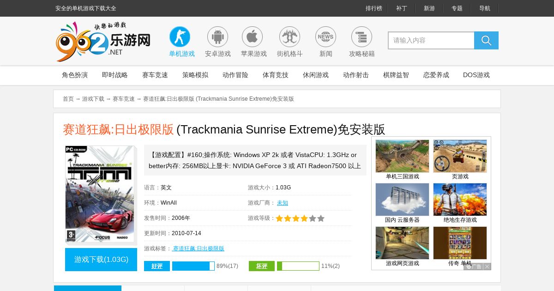
Task: Open the 单机游戏 PC games icon
Action: 180,36
